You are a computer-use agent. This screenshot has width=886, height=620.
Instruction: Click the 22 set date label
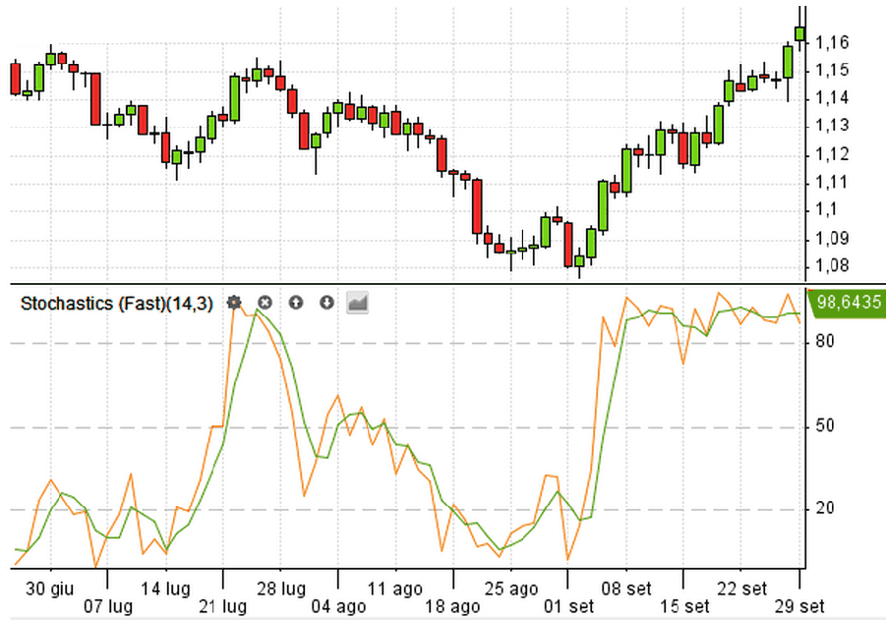(741, 589)
